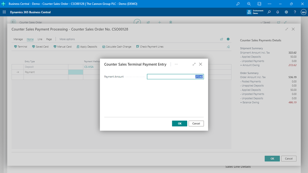The height and width of the screenshot is (173, 308).
Task: Open the settings gear menu
Action: point(286,12)
